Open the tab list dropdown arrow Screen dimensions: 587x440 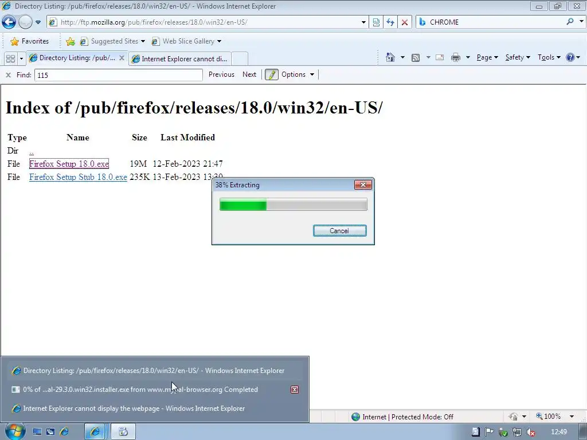(21, 59)
